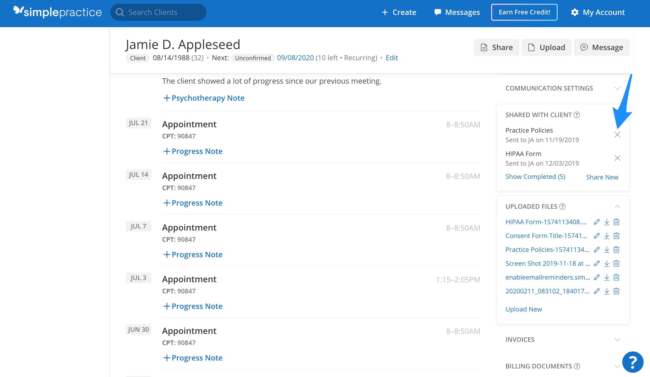Click the Search Clients field

coord(158,12)
